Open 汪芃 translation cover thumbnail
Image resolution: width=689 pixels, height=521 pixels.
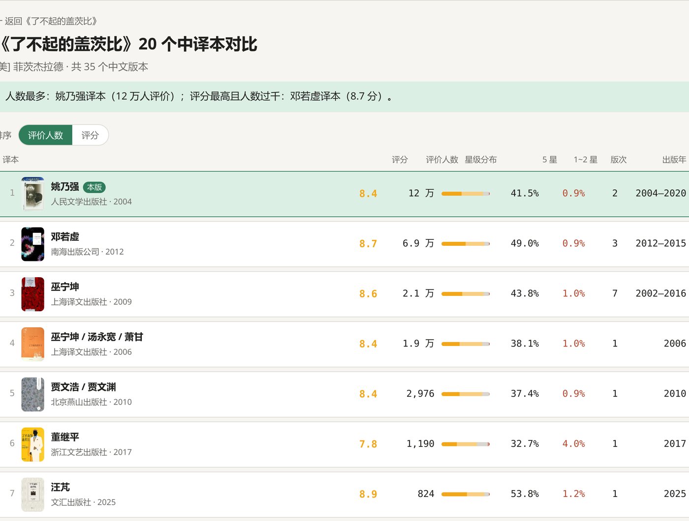[33, 494]
